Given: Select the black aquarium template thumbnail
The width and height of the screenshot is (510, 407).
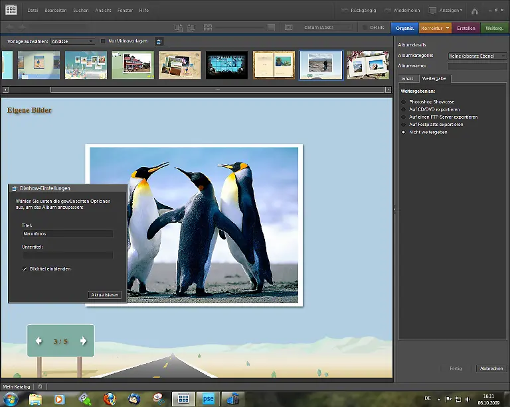Looking at the screenshot, I should [x=226, y=65].
